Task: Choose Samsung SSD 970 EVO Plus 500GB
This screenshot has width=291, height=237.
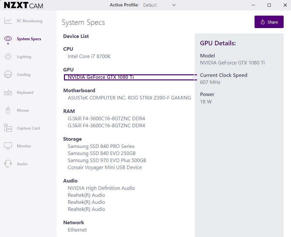Action: [x=107, y=160]
